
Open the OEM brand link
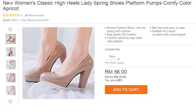click(14, 20)
